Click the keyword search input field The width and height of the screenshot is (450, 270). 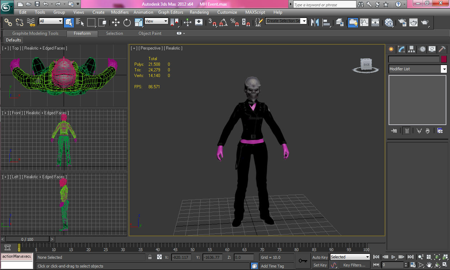click(324, 5)
